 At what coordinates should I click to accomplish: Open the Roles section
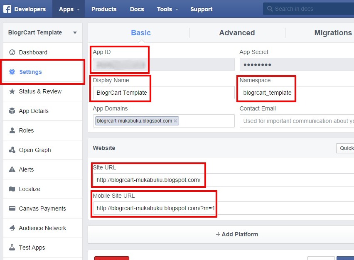tap(43, 130)
